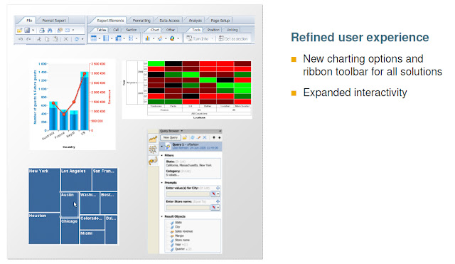
Task: Open the bar chart dropdown arrow
Action: tap(154, 38)
